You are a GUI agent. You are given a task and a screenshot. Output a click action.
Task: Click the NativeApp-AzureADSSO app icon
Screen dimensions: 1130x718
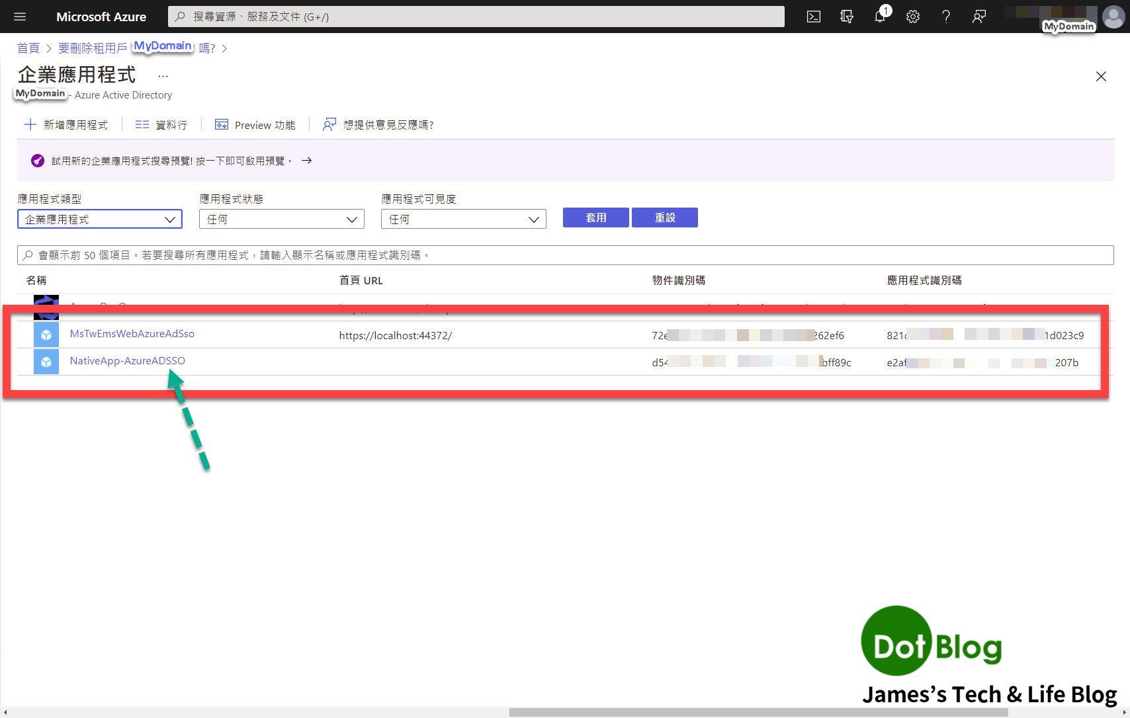[46, 362]
